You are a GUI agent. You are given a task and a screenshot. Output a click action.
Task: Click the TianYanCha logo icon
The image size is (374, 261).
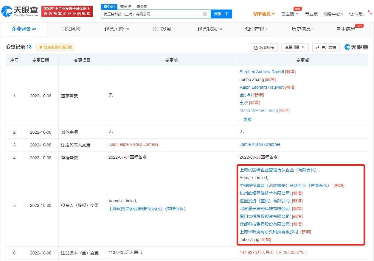[7, 11]
